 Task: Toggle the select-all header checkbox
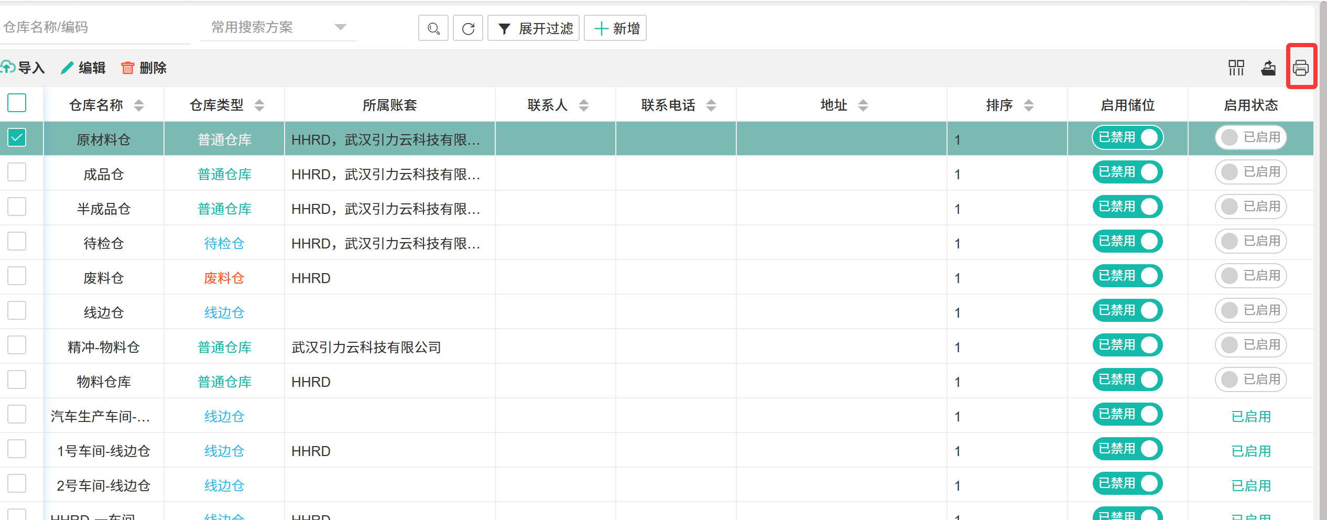pos(17,103)
